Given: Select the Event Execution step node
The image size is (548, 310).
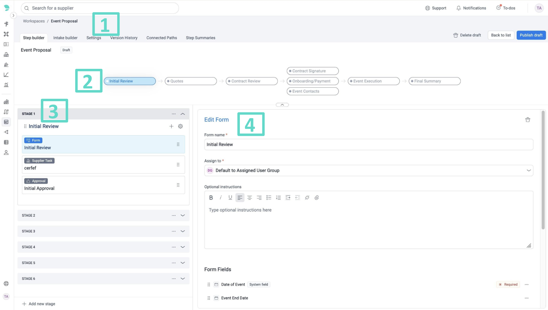Looking at the screenshot, I should point(374,81).
